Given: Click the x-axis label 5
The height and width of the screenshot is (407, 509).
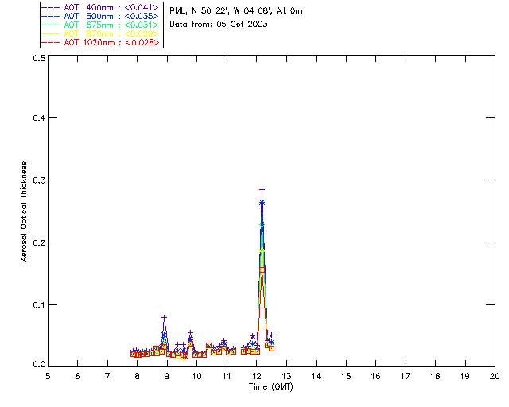Looking at the screenshot, I should pyautogui.click(x=48, y=376).
